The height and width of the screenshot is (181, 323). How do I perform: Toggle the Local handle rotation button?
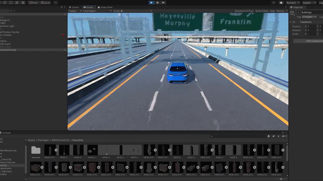(x=45, y=3)
